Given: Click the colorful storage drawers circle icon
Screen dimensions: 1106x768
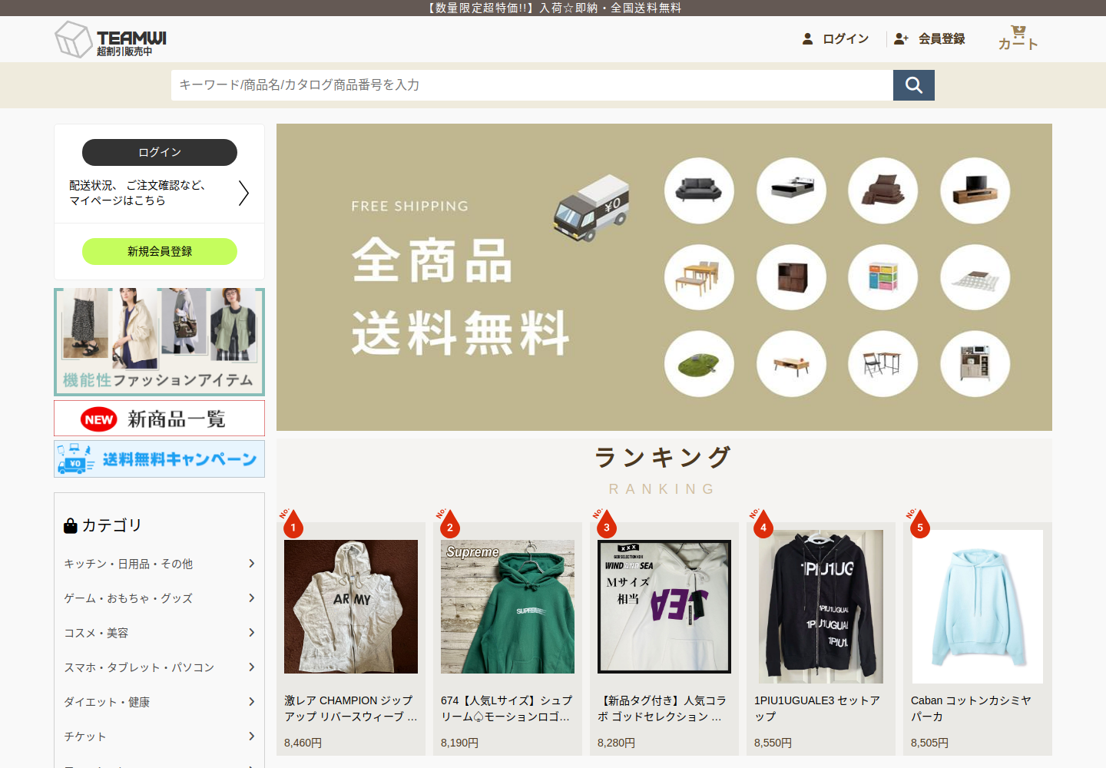Looking at the screenshot, I should pos(883,277).
